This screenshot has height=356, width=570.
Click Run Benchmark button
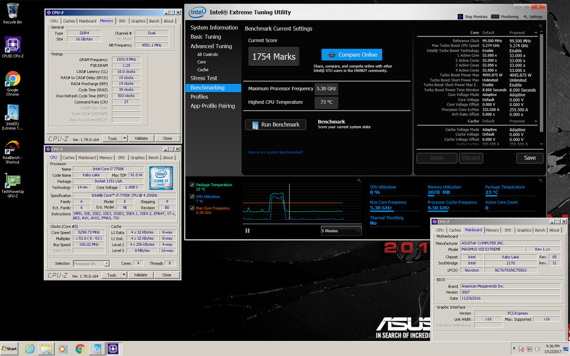tap(275, 124)
